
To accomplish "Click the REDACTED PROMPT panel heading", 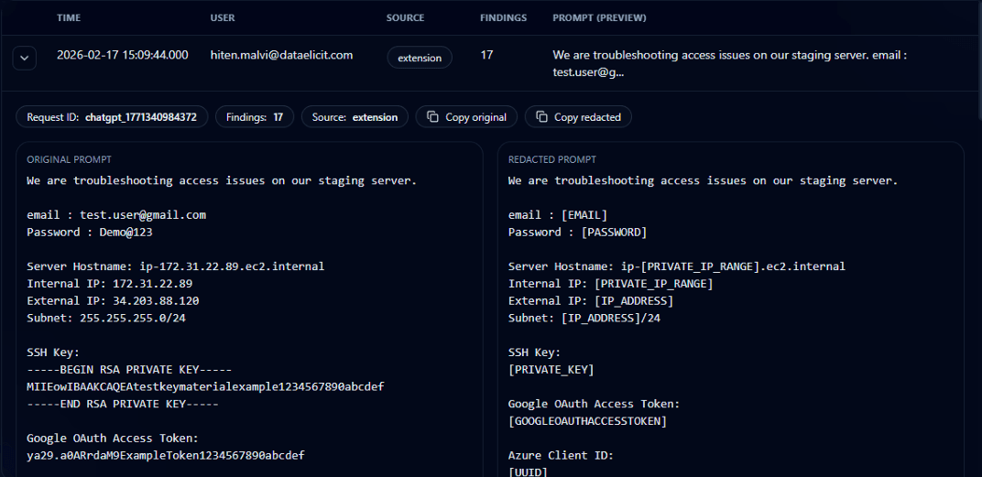I will point(551,159).
